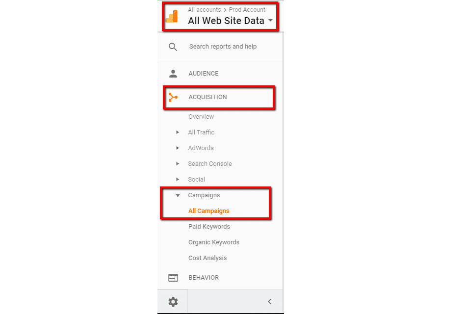Open the Paid Keywords report

209,227
